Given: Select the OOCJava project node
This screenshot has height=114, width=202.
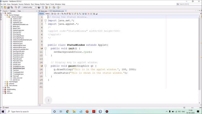Looking at the screenshot, I should pyautogui.click(x=9, y=93).
